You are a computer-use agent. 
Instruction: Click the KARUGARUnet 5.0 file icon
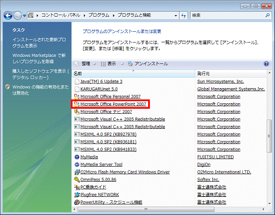(77, 89)
